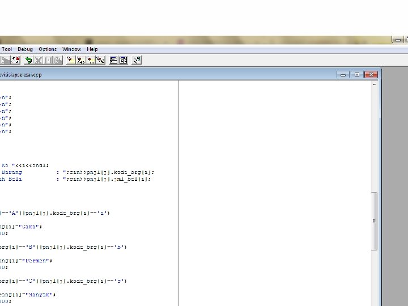Open the Window menu
Image resolution: width=408 pixels, height=306 pixels.
point(71,49)
